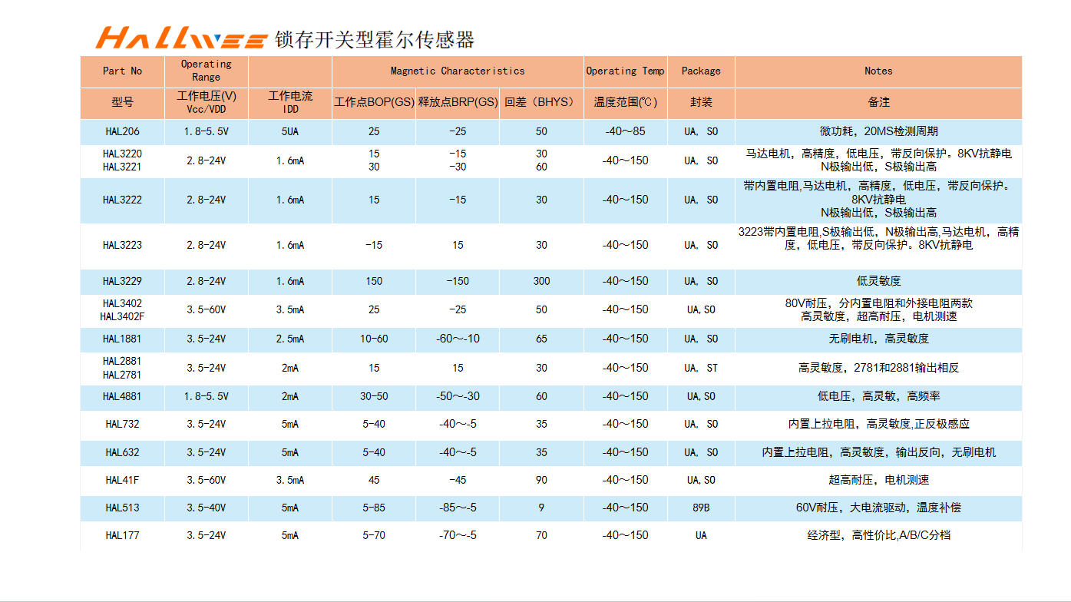The width and height of the screenshot is (1071, 602).
Task: Click the HAL3222 note starting 带内置电阻
Action: (x=878, y=200)
